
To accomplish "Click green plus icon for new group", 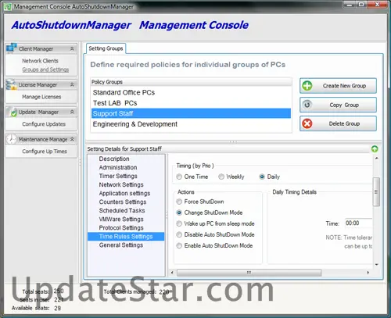I will [x=307, y=86].
